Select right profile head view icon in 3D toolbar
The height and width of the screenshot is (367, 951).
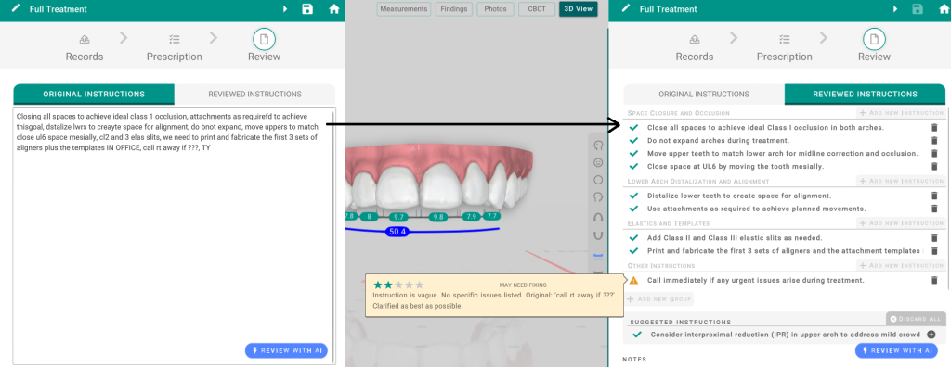598,146
